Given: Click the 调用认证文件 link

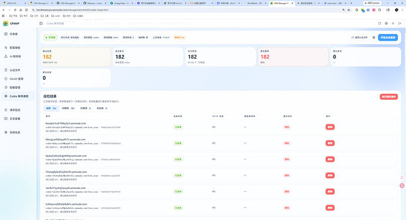Looking at the screenshot, I should pyautogui.click(x=360, y=38).
